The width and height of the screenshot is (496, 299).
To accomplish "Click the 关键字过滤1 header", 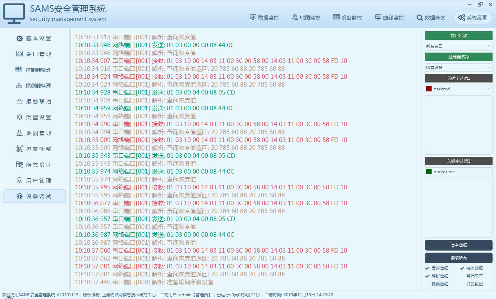I will click(458, 78).
